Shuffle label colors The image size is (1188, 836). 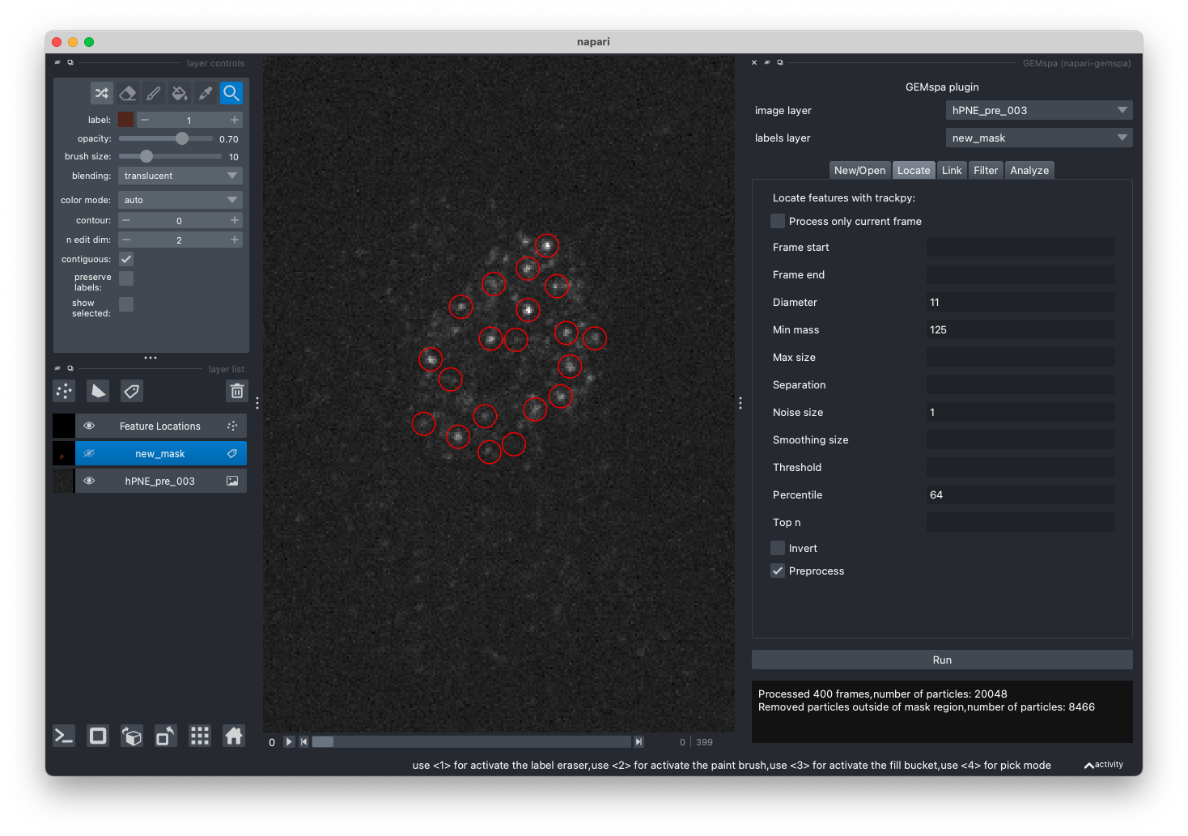click(x=102, y=93)
